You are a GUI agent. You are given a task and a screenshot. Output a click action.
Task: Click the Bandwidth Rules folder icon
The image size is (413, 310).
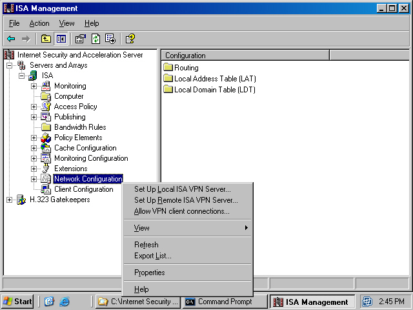coord(46,127)
